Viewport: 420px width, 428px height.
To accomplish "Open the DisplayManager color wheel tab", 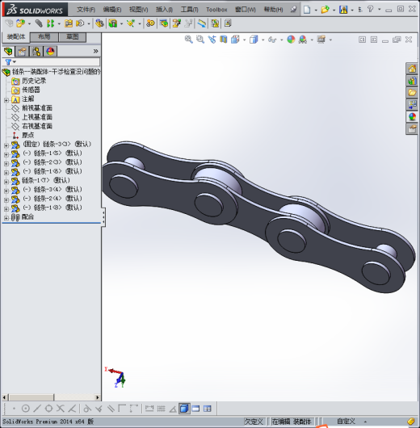I will tap(50, 52).
